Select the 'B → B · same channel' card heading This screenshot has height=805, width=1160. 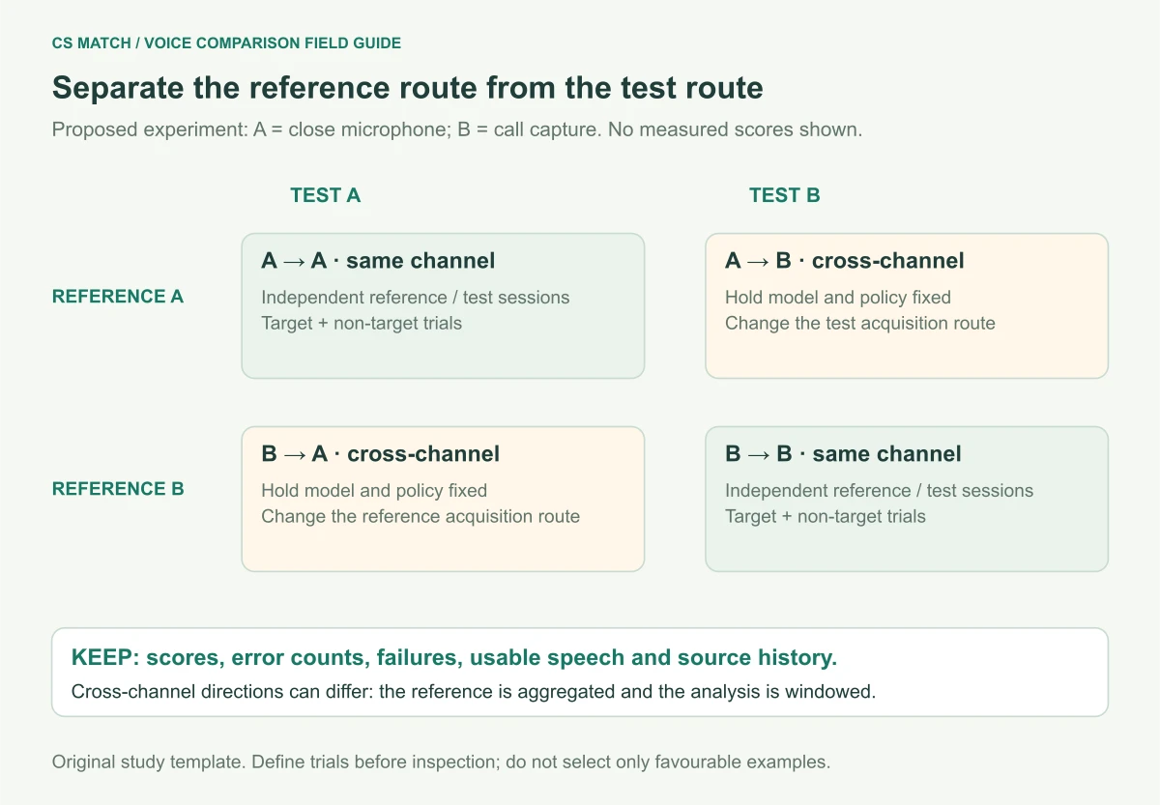843,454
